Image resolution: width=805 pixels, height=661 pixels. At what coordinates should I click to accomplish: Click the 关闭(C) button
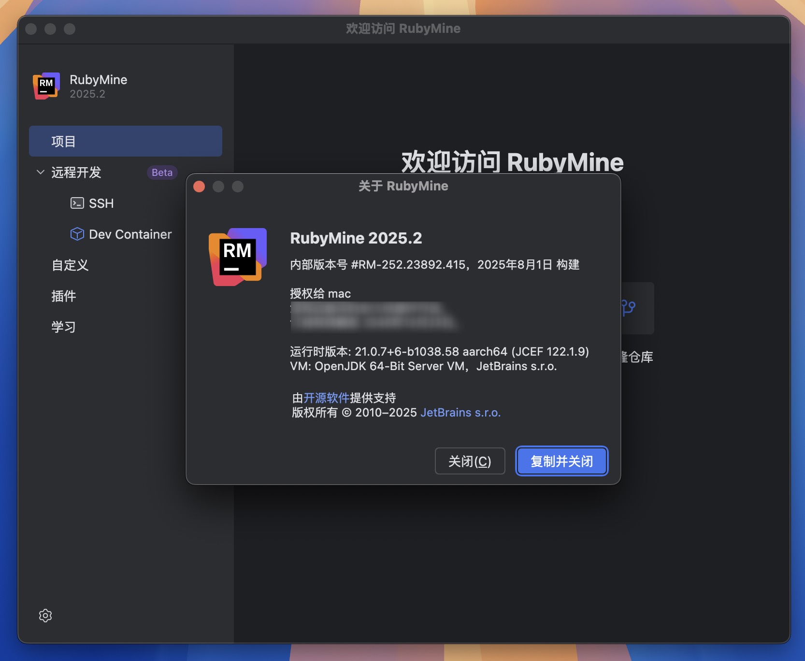point(470,461)
